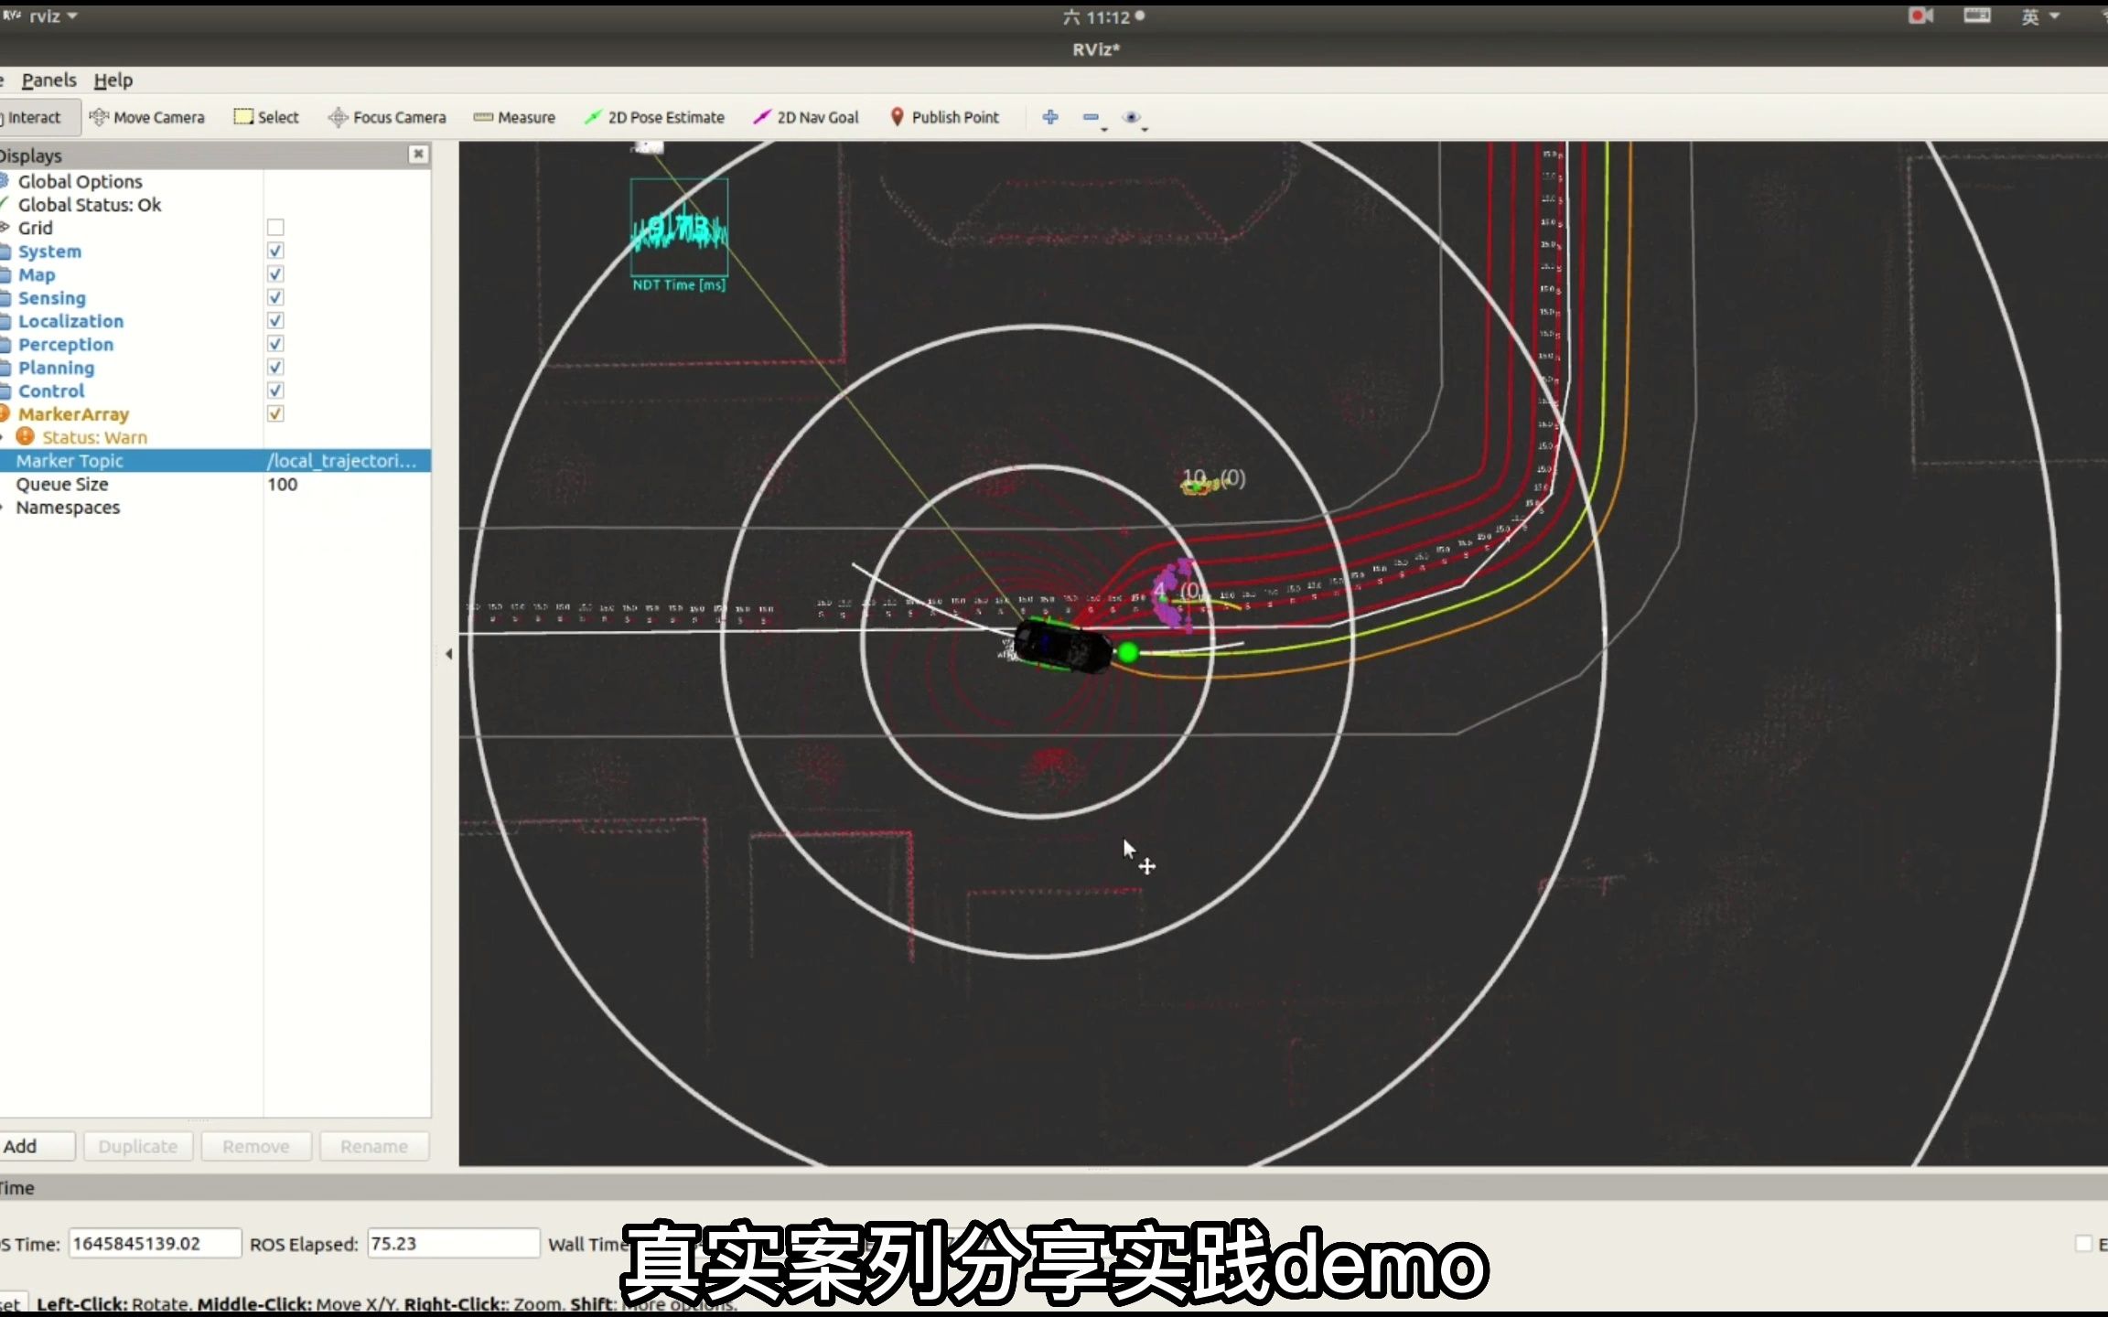Activate the Publish Point tool
Viewport: 2108px width, 1317px height.
[x=946, y=117]
